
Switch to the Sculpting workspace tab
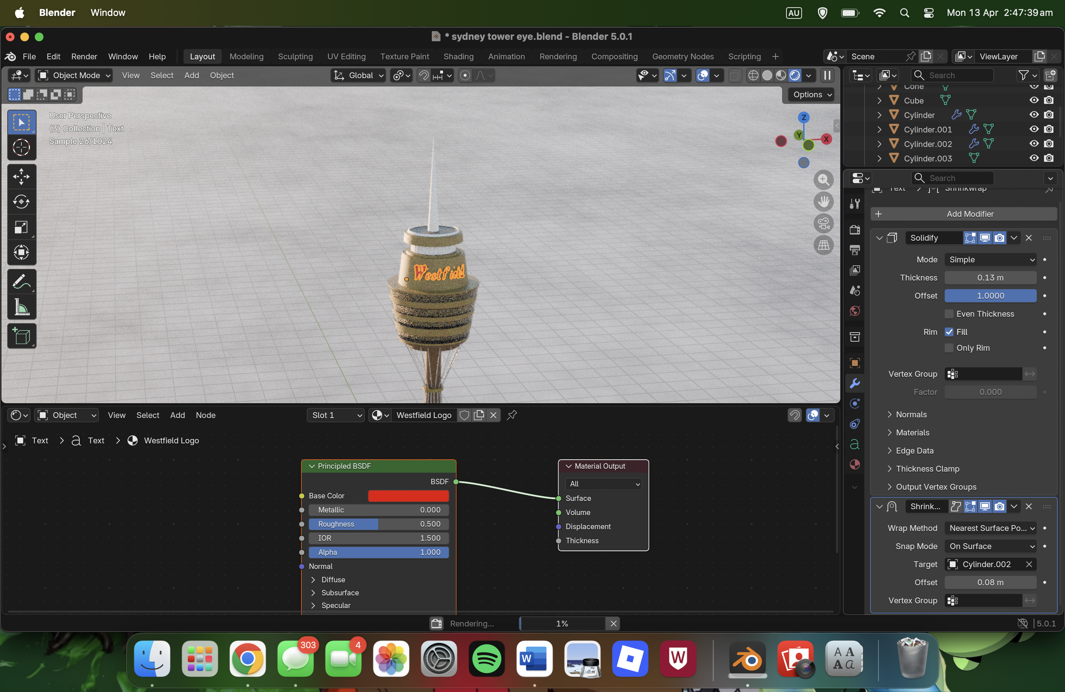[295, 57]
